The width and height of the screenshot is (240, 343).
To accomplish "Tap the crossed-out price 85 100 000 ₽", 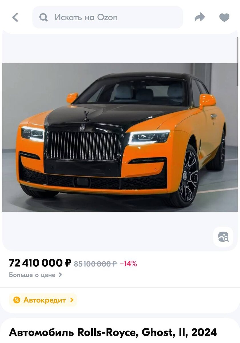I will pos(95,264).
